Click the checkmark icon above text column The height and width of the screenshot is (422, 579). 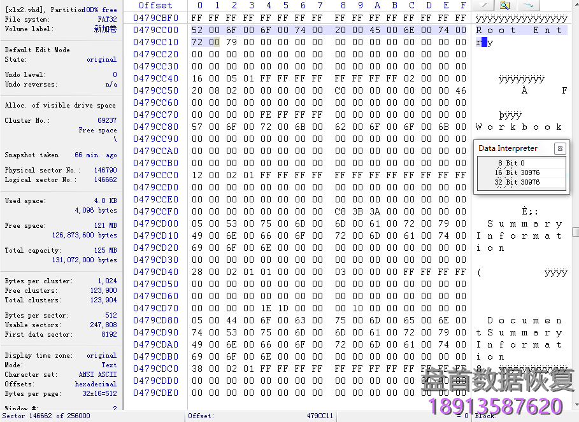(484, 5)
